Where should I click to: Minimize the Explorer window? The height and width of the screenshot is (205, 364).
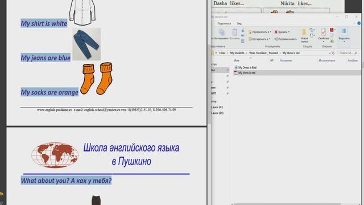click(337, 17)
